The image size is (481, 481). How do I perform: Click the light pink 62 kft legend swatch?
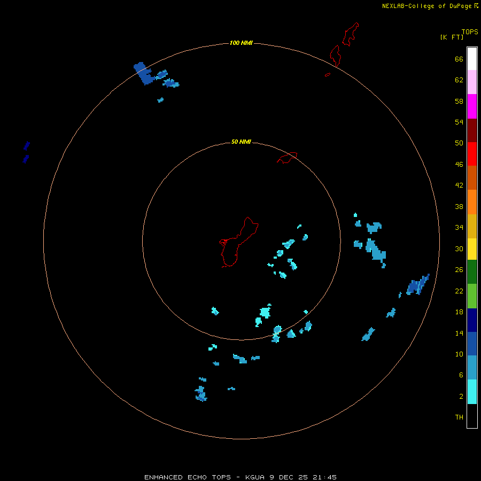(472, 82)
